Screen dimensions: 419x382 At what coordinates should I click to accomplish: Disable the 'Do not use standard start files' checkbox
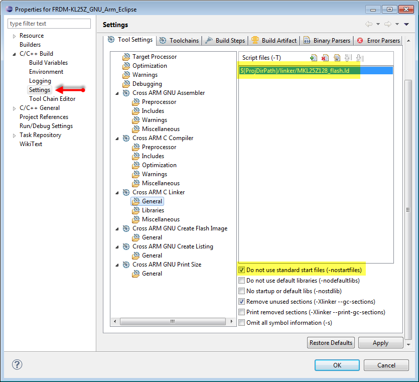pyautogui.click(x=242, y=270)
